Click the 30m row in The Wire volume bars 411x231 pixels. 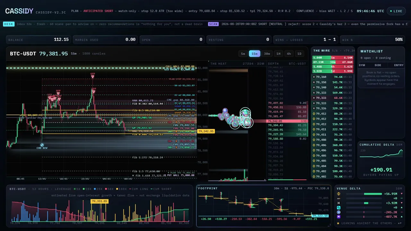[333, 62]
